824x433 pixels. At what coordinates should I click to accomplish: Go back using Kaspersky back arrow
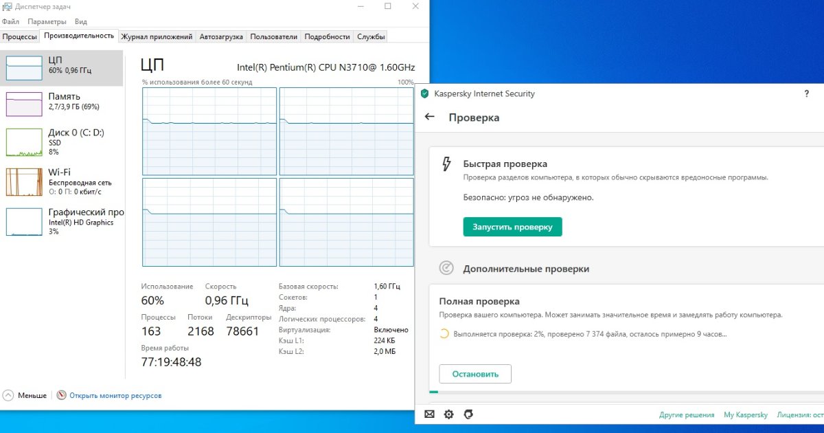[430, 117]
